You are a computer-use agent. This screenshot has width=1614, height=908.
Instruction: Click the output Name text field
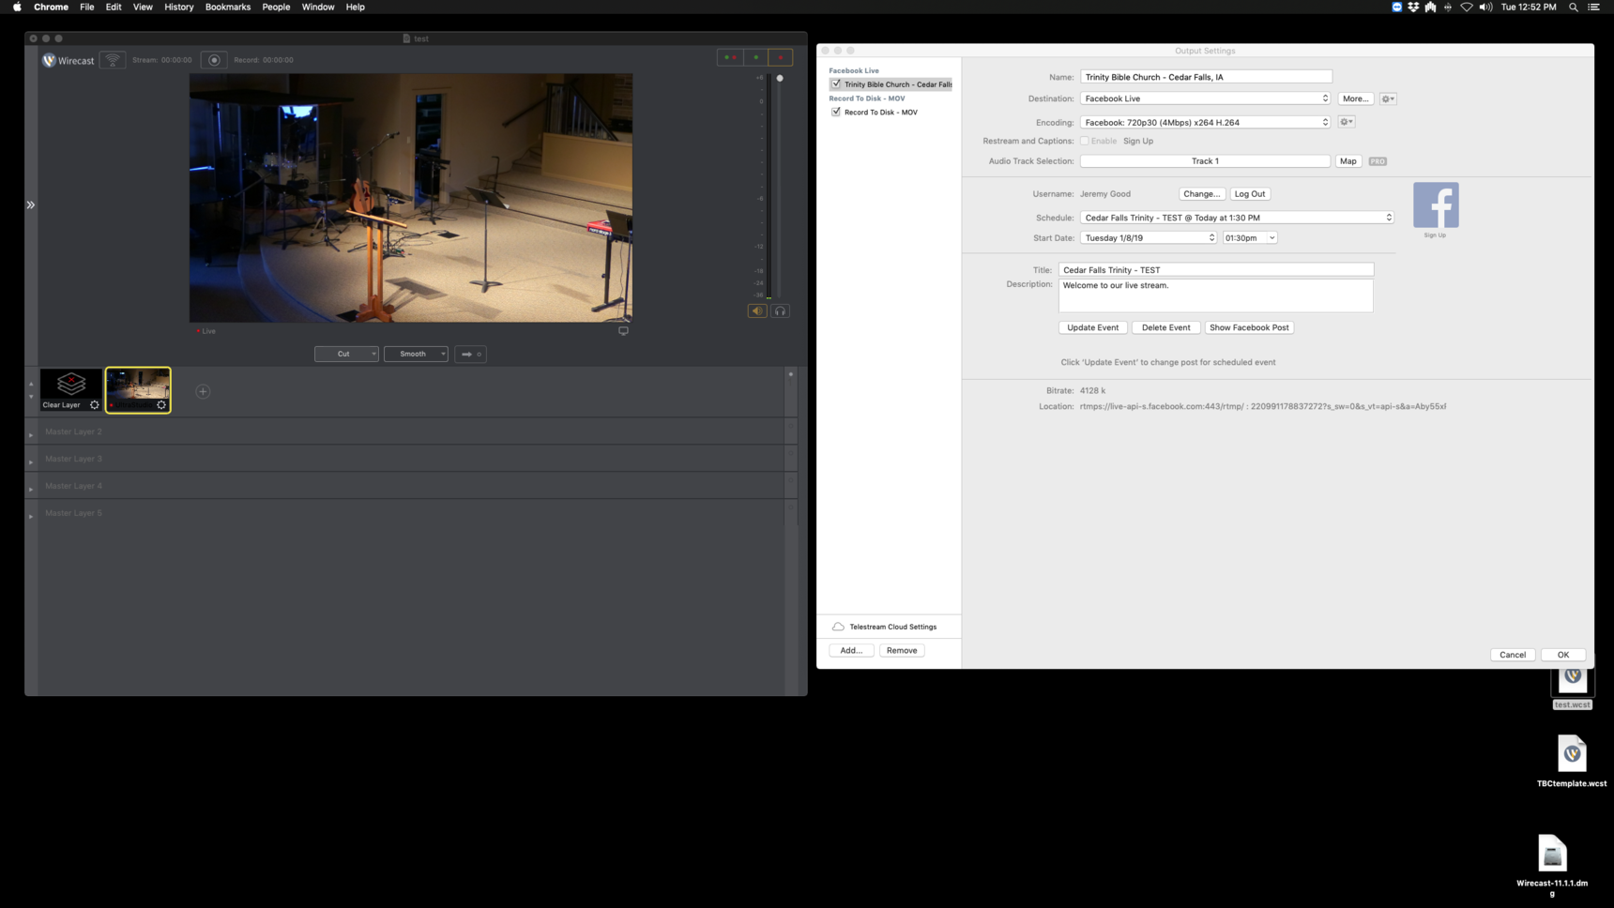coord(1206,77)
